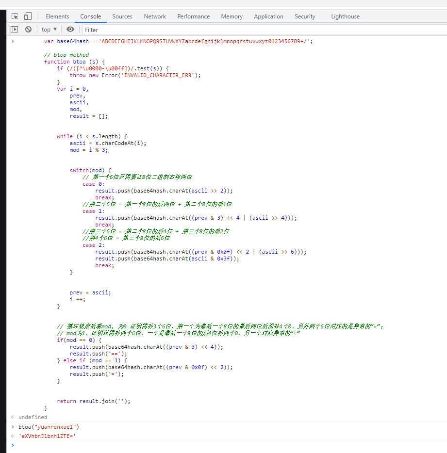Click the "result.push('==');" line
447x453 pixels.
pyautogui.click(x=99, y=354)
